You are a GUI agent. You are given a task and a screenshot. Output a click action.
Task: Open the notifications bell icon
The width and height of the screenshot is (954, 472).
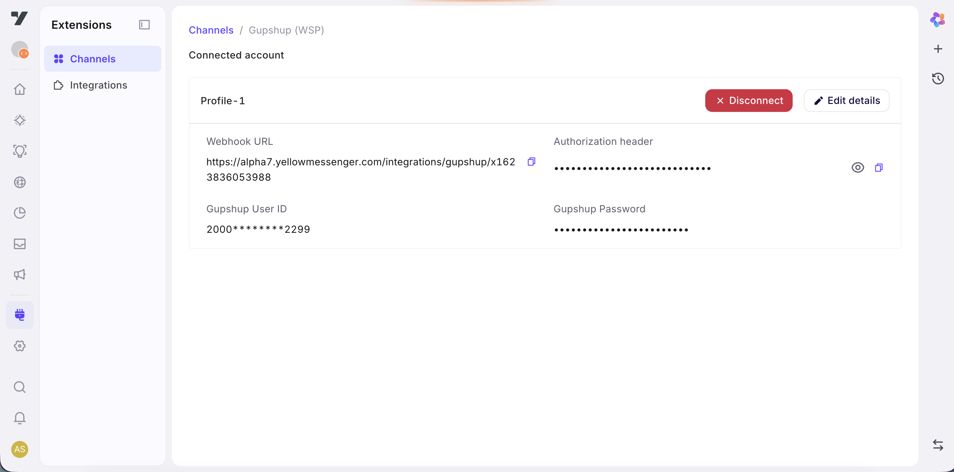pyautogui.click(x=20, y=418)
